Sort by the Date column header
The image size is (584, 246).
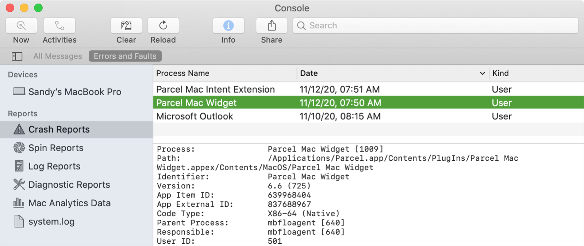tap(393, 73)
